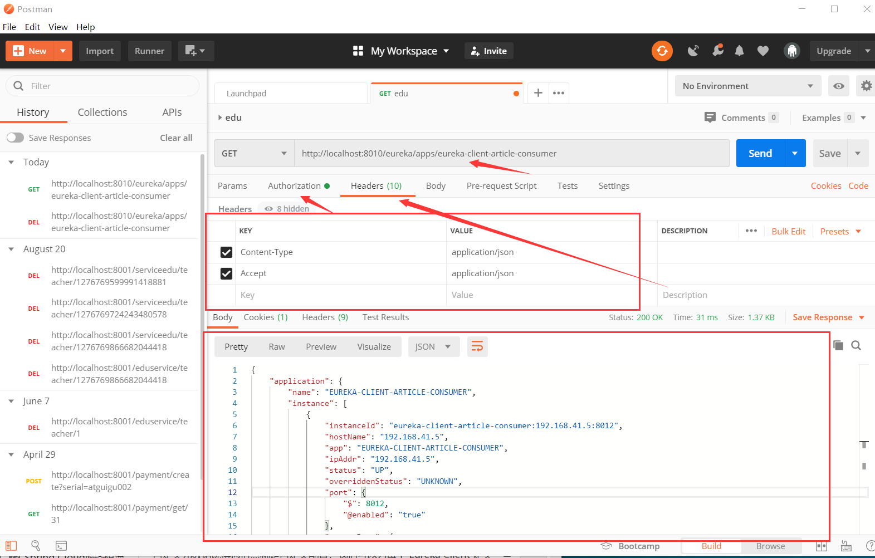875x558 pixels.
Task: Open the new window icon button
Action: (x=196, y=51)
